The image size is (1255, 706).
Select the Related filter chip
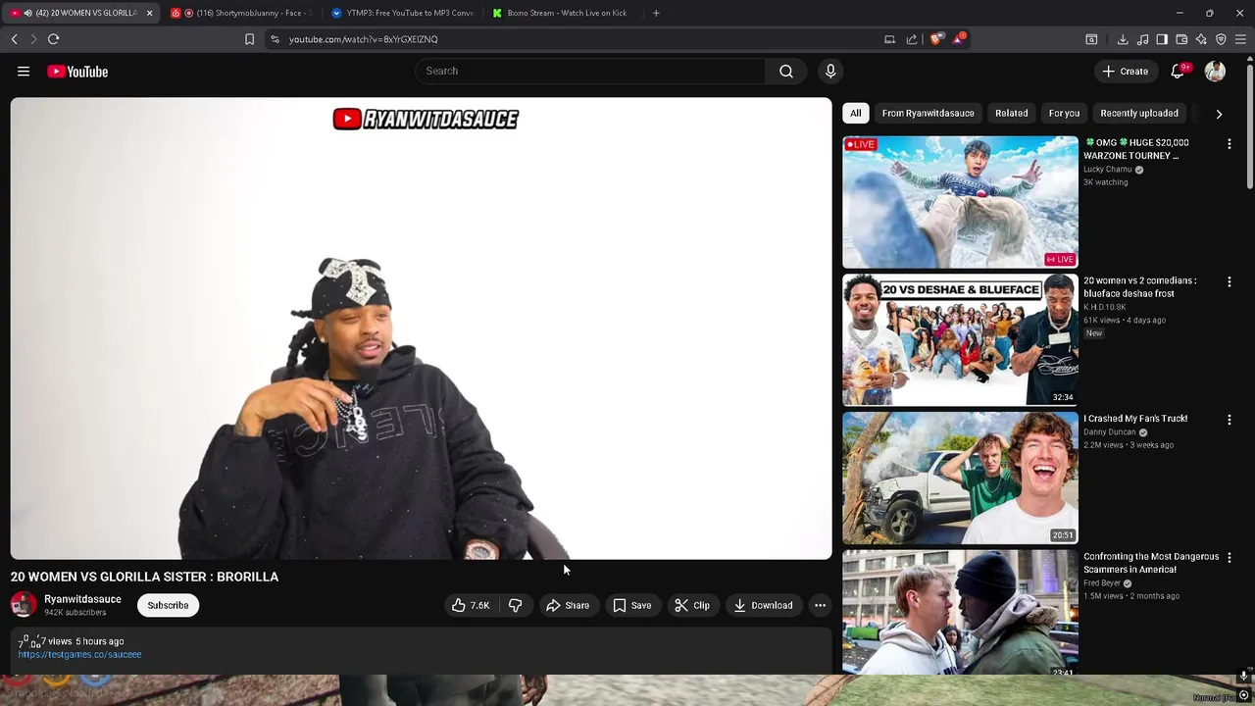1011,113
